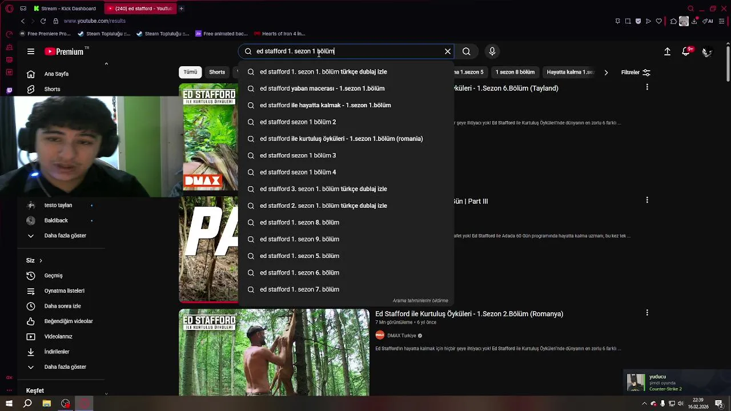Viewport: 731px width, 411px height.
Task: Select the Tümü filter chip
Action: click(190, 72)
